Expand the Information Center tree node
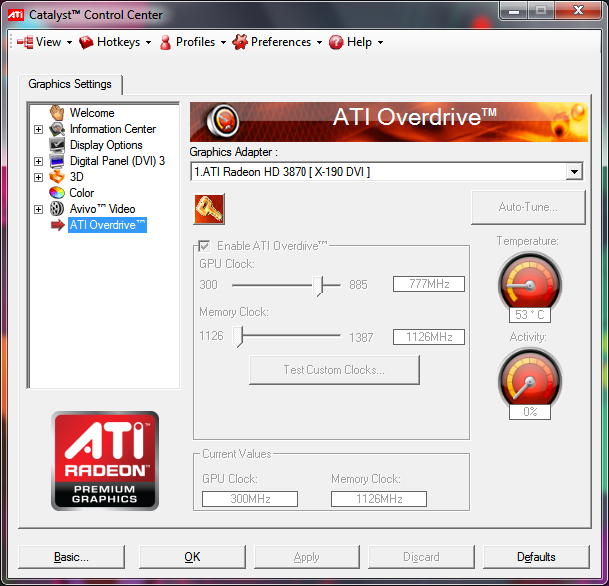This screenshot has height=586, width=609. (38, 129)
